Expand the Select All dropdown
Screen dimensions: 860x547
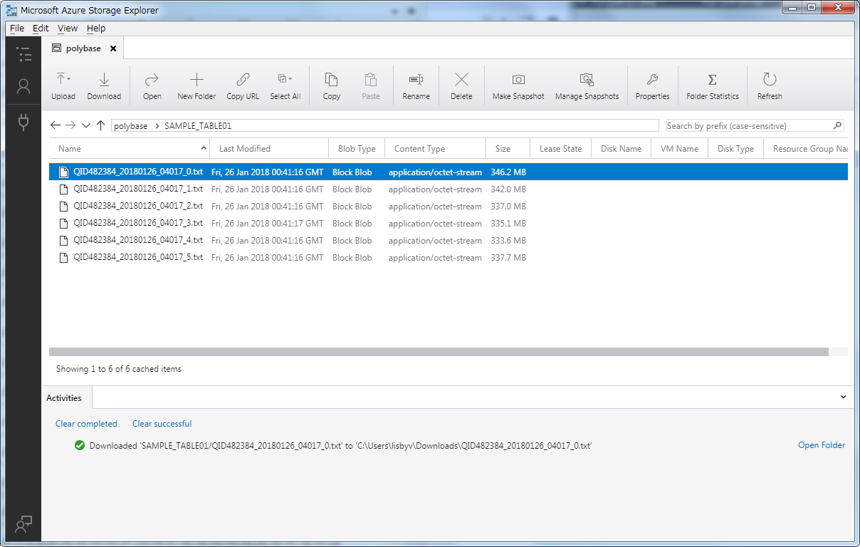(x=290, y=79)
